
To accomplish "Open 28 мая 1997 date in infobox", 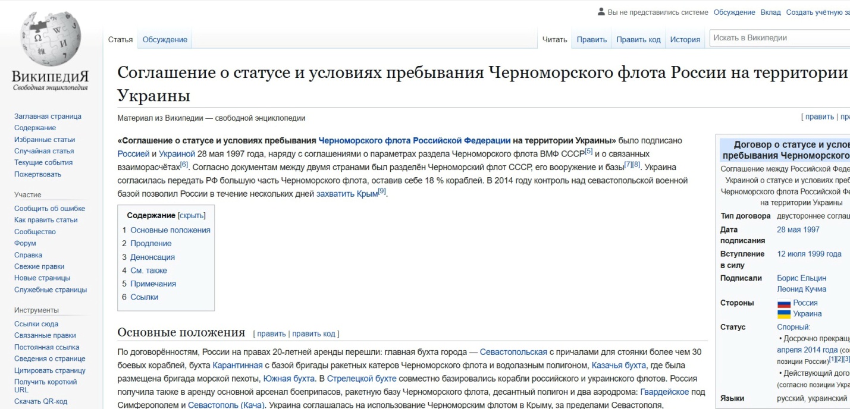I will click(x=798, y=229).
